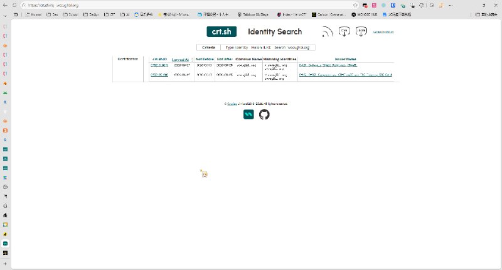Open the browser three-dot settings menu

(451, 5)
